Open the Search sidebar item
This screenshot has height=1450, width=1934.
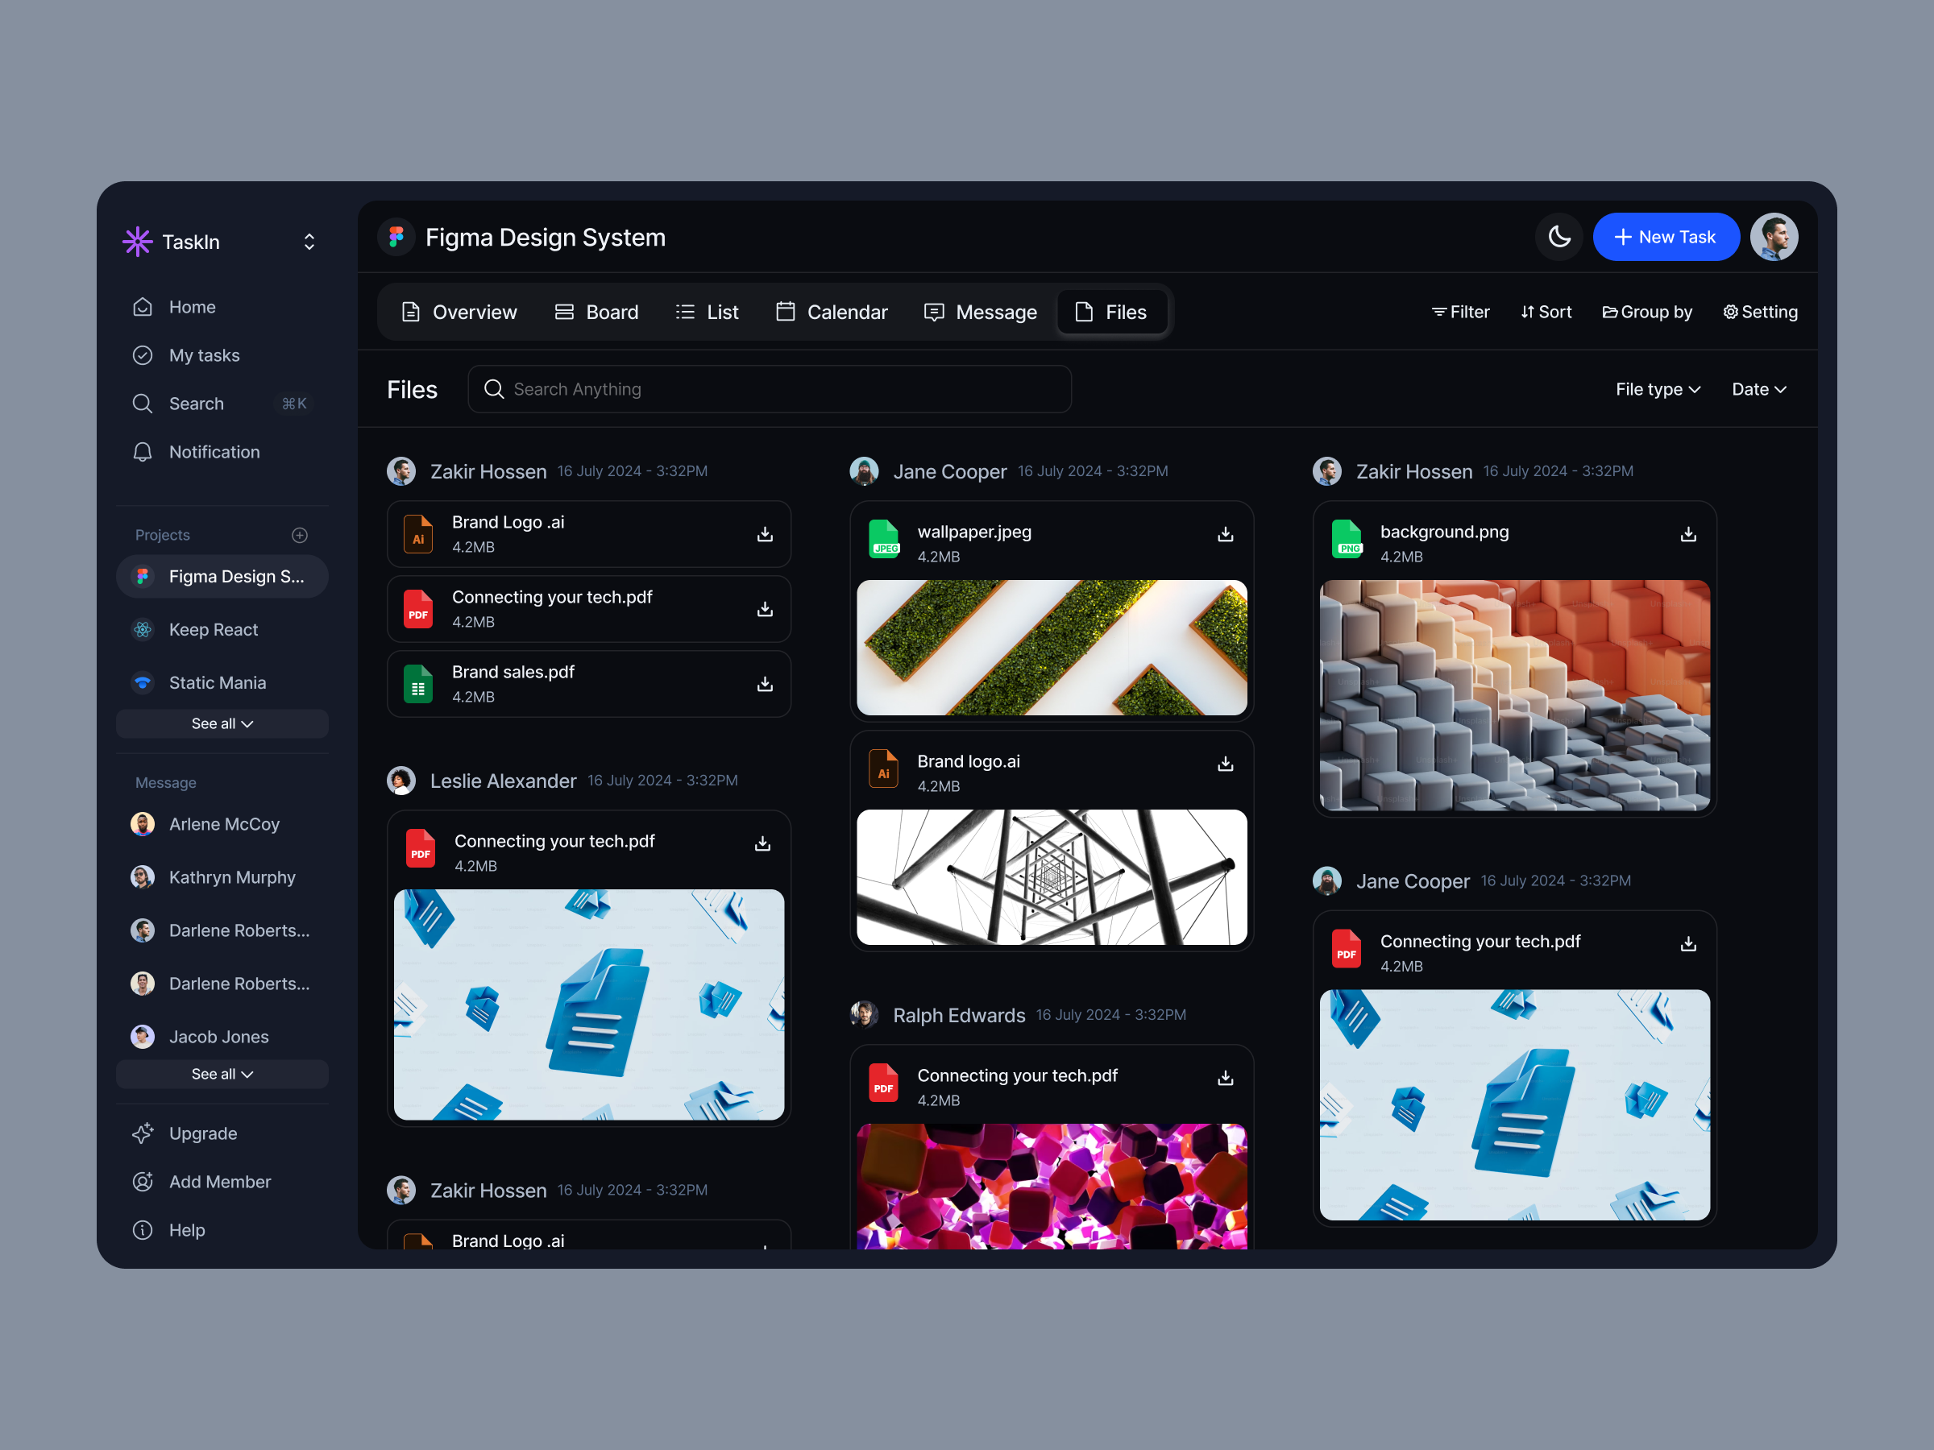(x=196, y=403)
